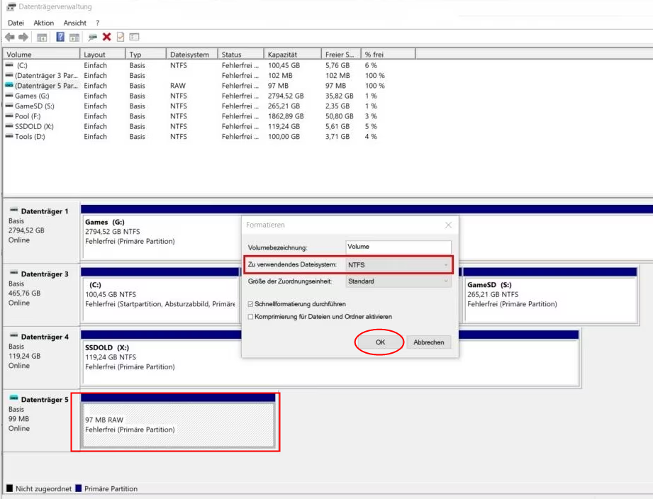Open Help using the blue question mark icon

[x=61, y=37]
